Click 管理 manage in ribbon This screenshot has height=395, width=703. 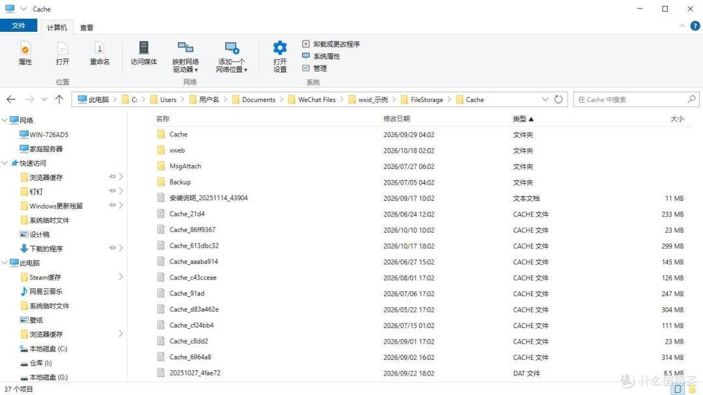point(314,68)
